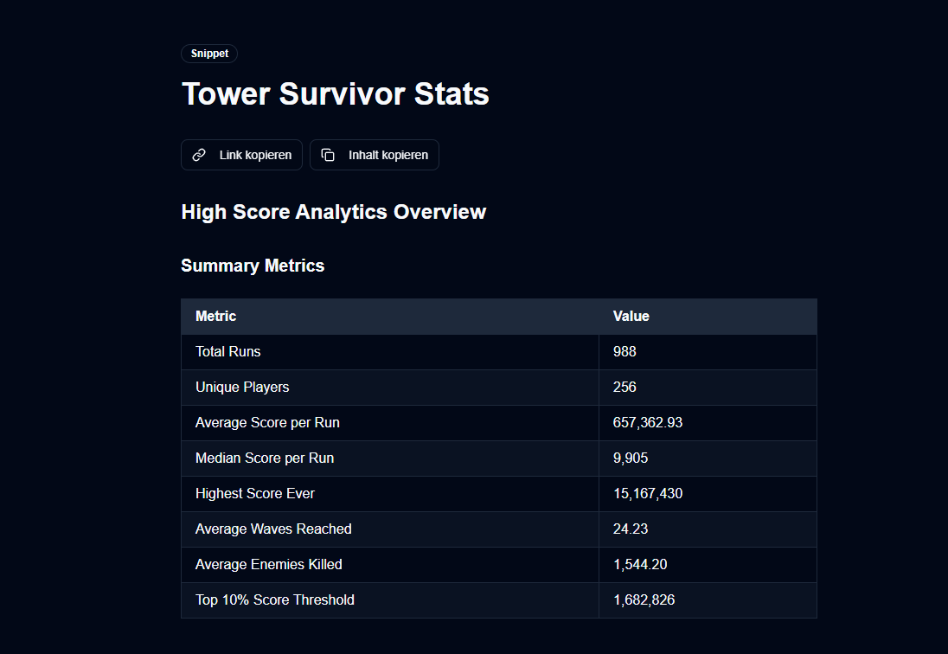Image resolution: width=948 pixels, height=654 pixels.
Task: Select the Median Score per Run cell
Action: pos(390,458)
